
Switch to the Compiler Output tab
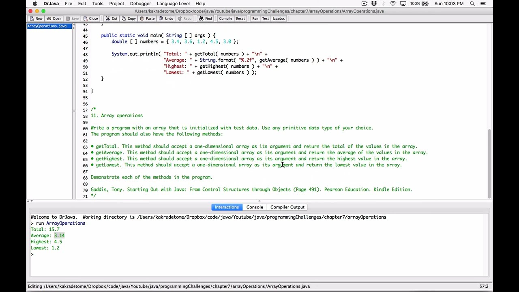click(287, 207)
